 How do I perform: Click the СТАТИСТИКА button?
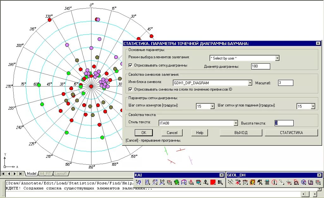click(291, 133)
